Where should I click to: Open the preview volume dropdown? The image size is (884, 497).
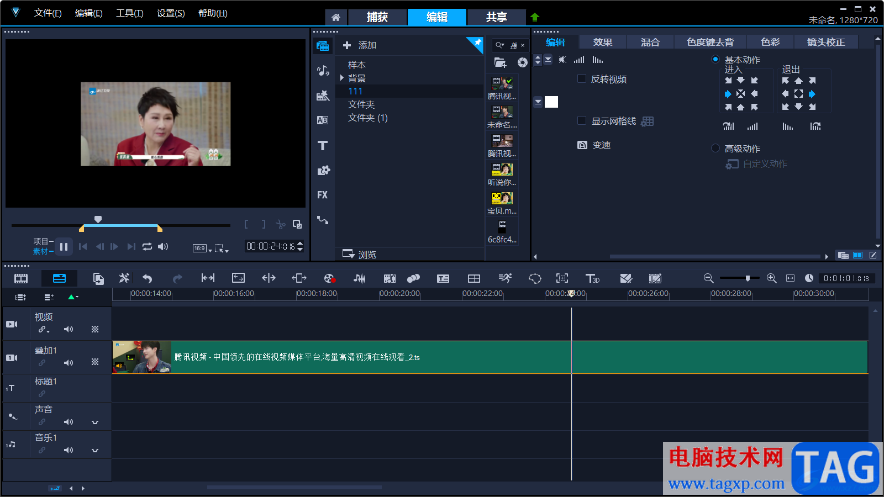(163, 247)
